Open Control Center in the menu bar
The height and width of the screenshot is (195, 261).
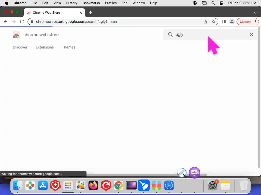[x=221, y=3]
